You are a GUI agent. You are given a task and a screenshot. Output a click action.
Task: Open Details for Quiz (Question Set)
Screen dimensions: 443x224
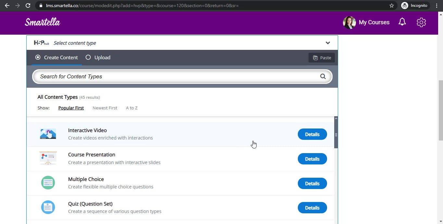click(312, 208)
